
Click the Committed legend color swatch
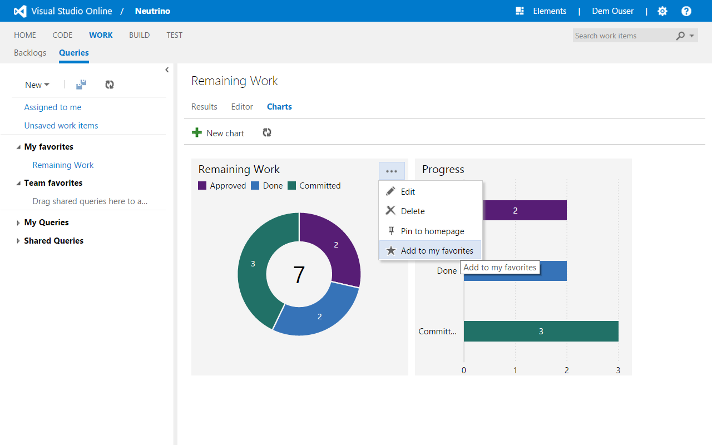292,186
